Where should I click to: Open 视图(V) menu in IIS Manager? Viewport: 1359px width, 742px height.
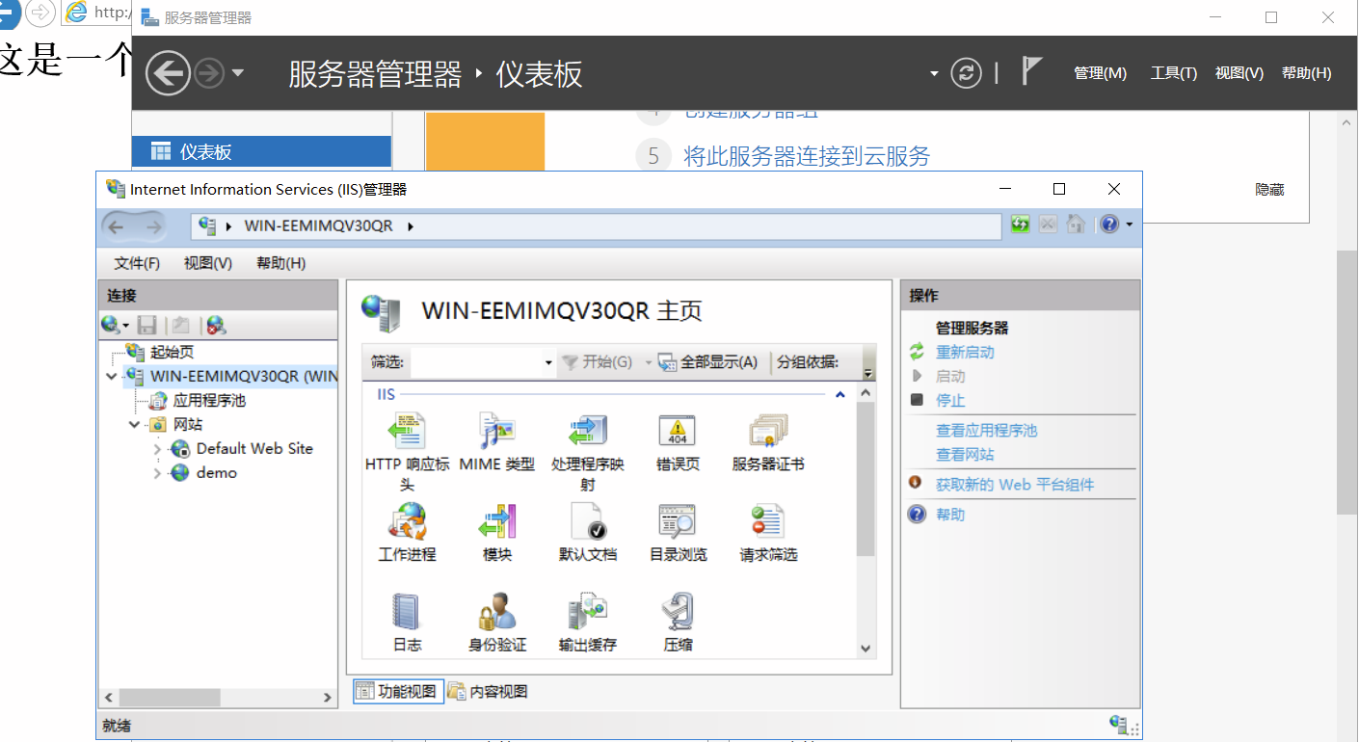tap(208, 263)
